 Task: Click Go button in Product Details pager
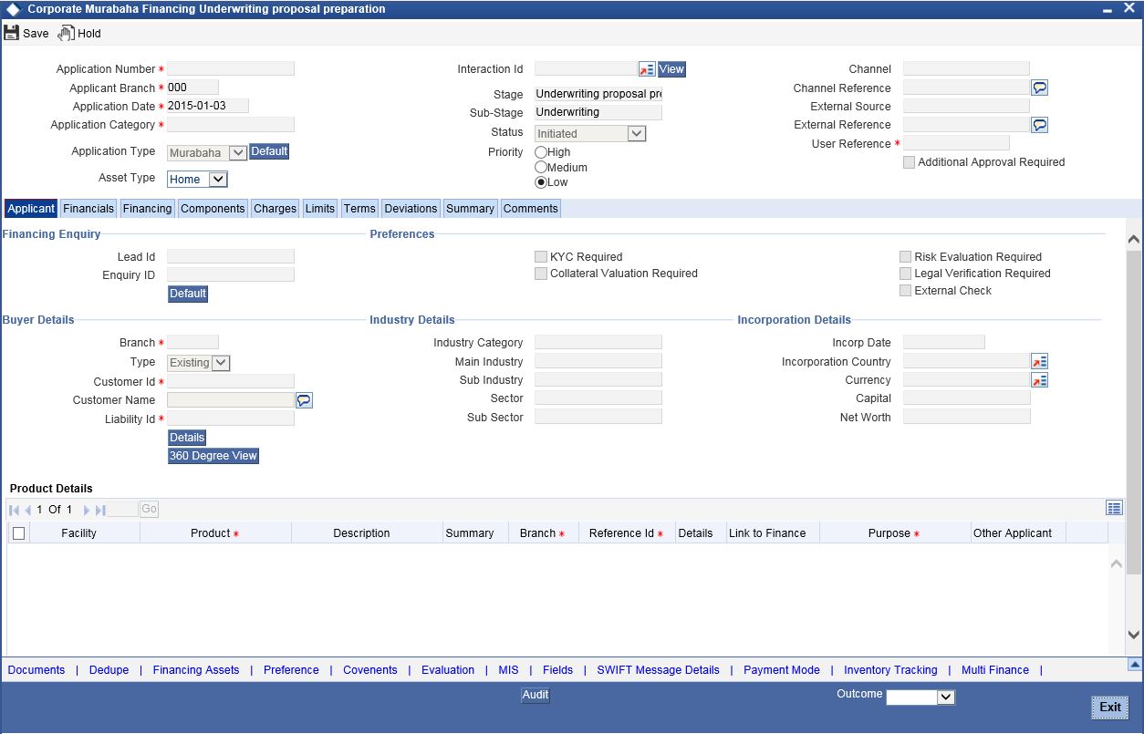point(149,510)
